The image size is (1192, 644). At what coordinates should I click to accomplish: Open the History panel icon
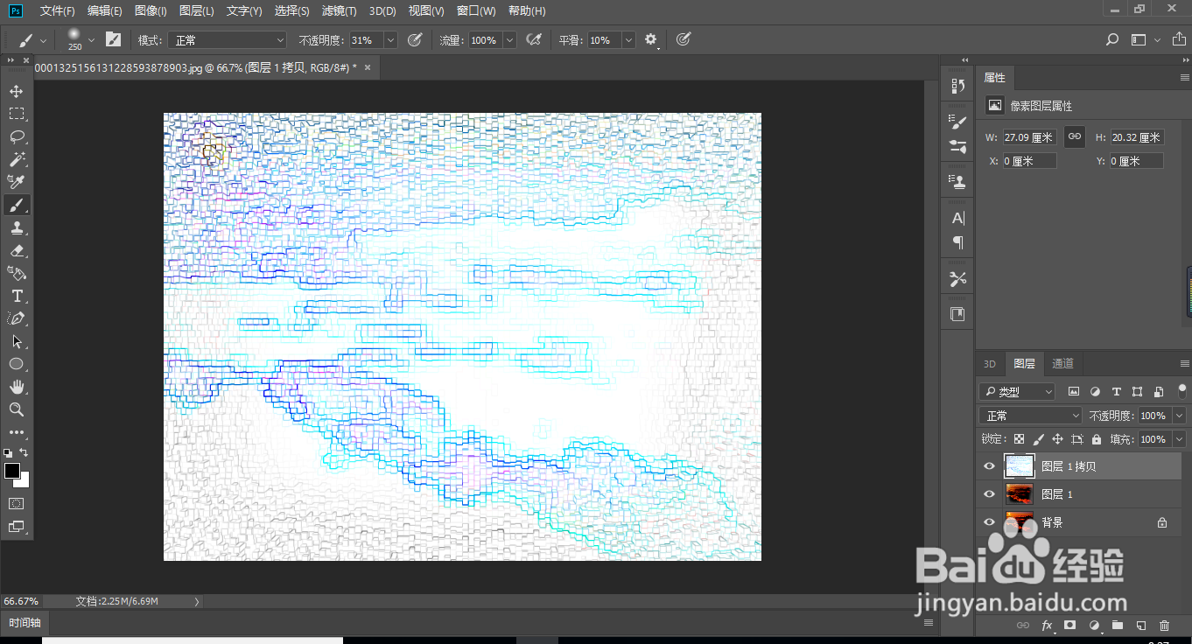click(958, 86)
